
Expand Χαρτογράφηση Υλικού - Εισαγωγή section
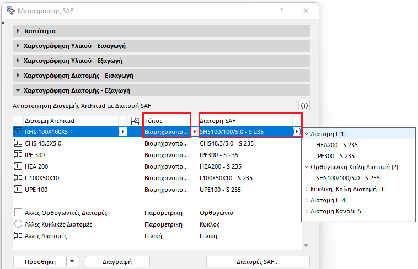tap(18, 46)
